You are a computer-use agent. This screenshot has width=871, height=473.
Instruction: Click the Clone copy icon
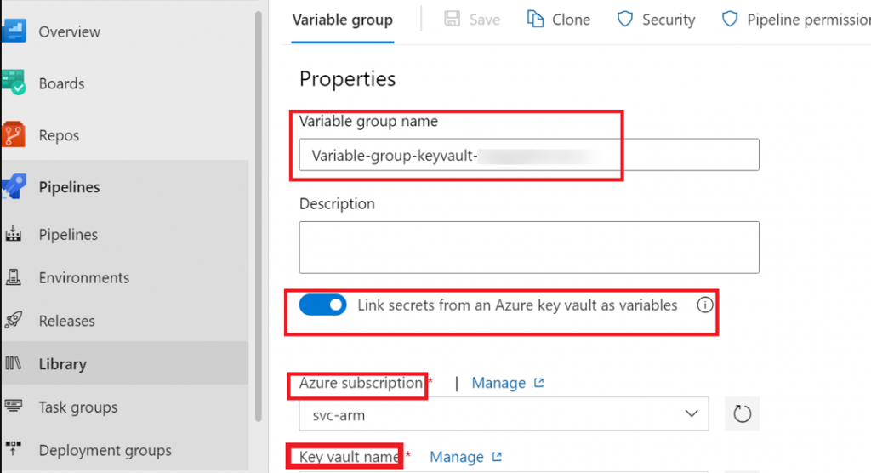535,19
